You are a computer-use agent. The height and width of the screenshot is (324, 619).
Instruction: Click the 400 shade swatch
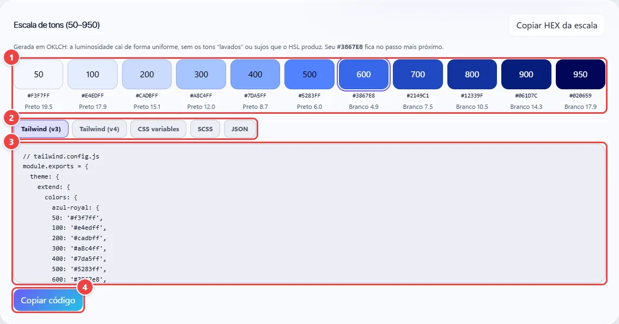[255, 74]
